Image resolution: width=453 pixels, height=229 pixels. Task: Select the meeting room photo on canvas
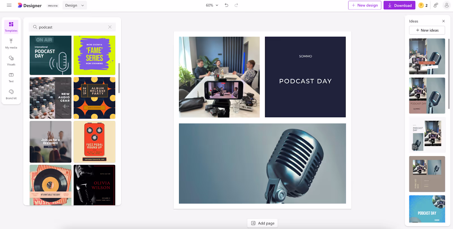point(219,77)
